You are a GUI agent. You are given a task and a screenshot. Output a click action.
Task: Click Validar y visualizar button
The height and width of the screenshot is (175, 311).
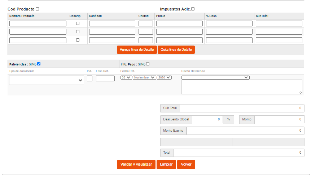[136, 165]
